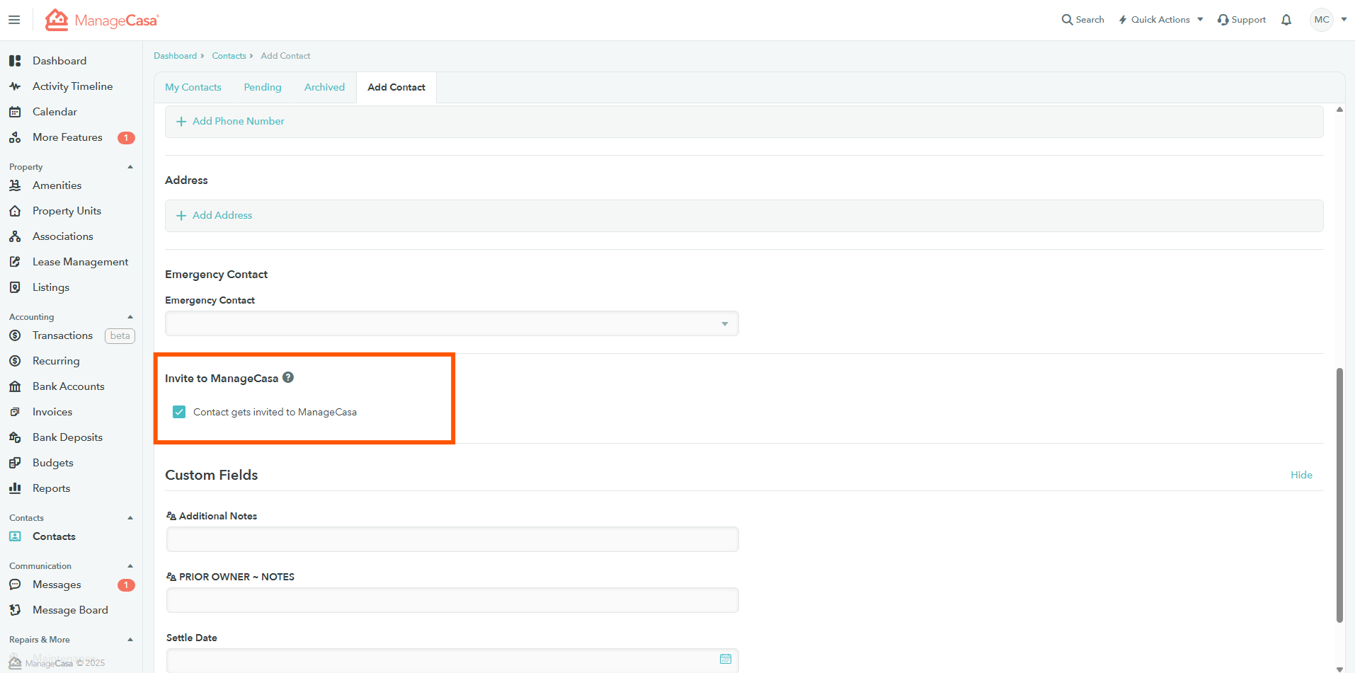Go to Dashboard breadcrumb
The image size is (1355, 673).
coord(175,56)
